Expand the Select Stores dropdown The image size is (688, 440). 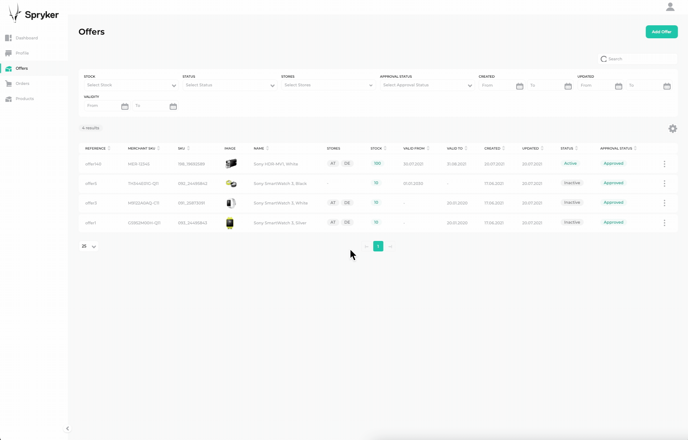tap(328, 85)
